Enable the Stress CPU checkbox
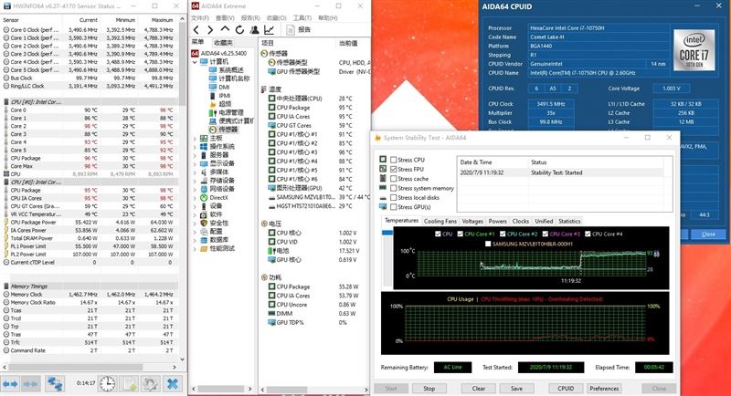The width and height of the screenshot is (731, 396). pyautogui.click(x=394, y=160)
